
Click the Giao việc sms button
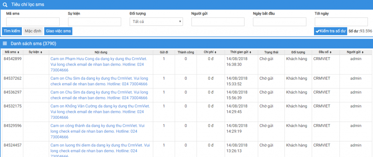58,31
